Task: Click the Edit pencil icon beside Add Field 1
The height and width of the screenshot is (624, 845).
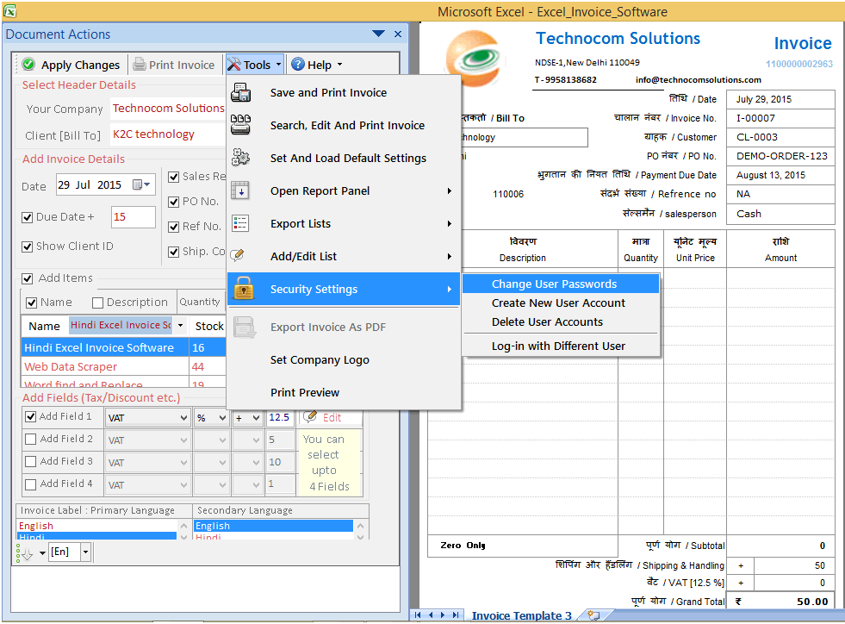Action: point(310,417)
